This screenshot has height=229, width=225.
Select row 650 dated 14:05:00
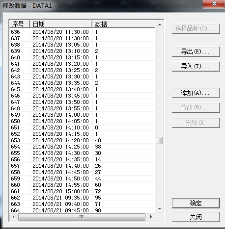click(83, 121)
